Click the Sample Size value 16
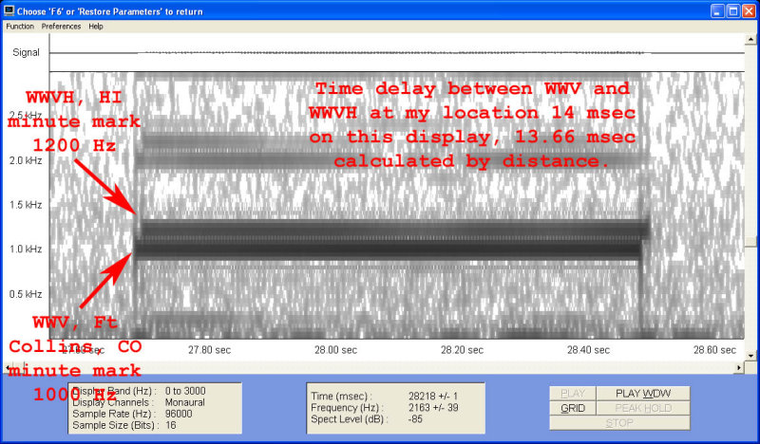Screen dimensions: 760x444 click(x=171, y=426)
